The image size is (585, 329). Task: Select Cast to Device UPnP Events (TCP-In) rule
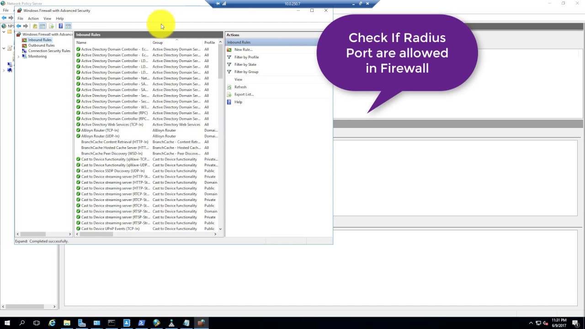pos(110,228)
